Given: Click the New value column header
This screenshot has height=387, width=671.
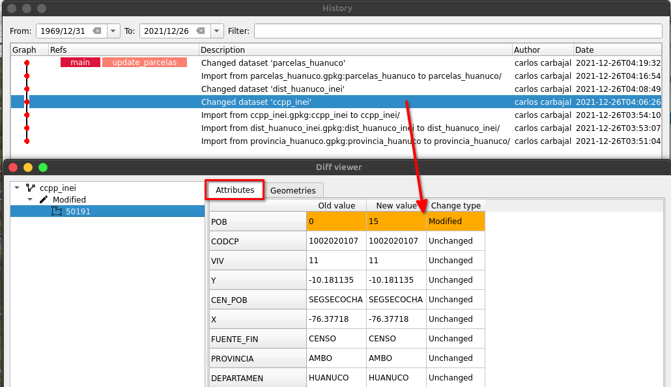Looking at the screenshot, I should [396, 205].
